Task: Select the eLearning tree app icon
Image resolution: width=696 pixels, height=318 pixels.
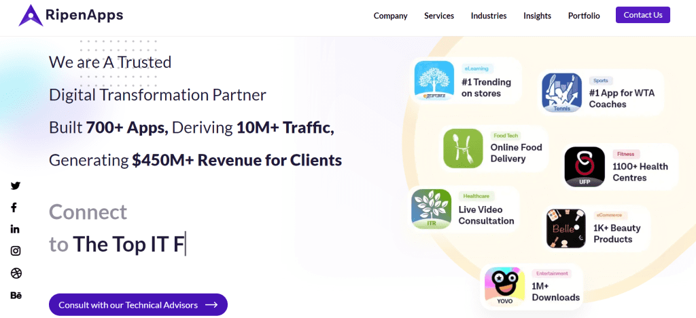Action: (434, 81)
